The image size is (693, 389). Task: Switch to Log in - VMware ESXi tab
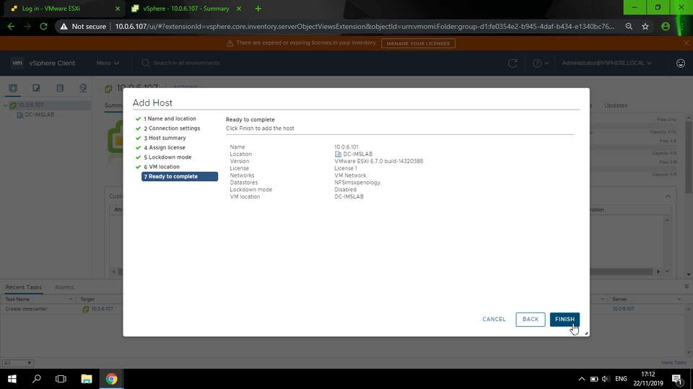51,9
